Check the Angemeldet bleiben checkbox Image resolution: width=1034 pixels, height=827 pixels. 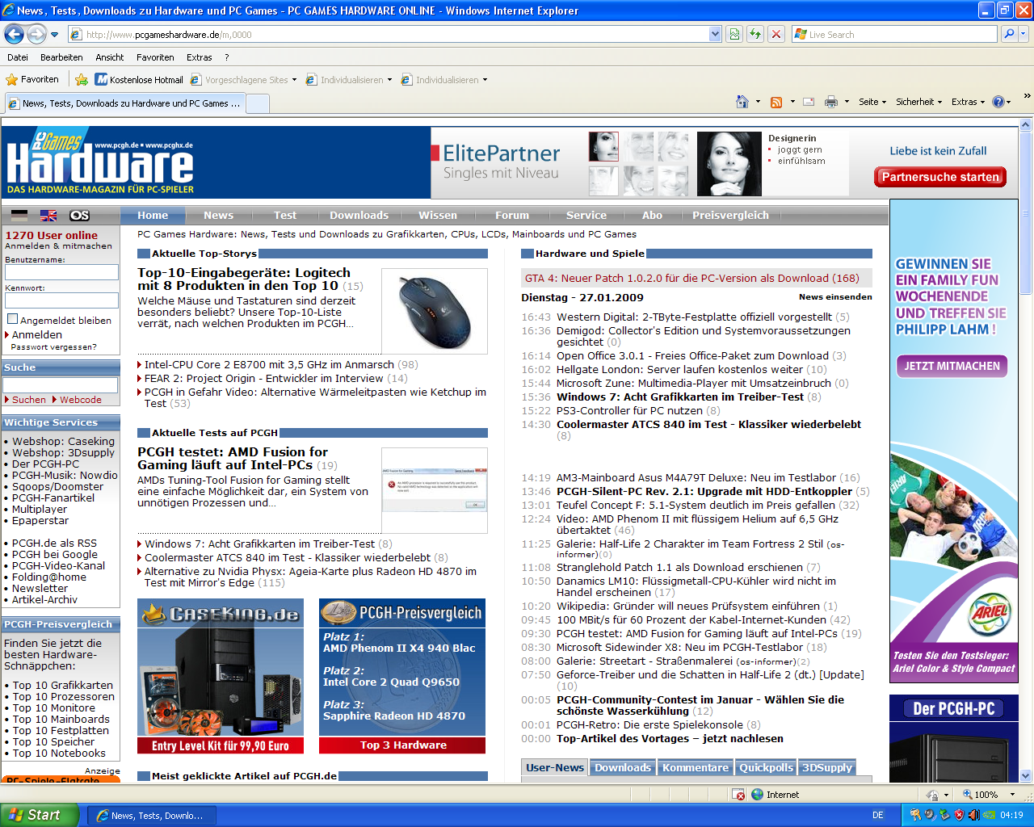click(12, 319)
